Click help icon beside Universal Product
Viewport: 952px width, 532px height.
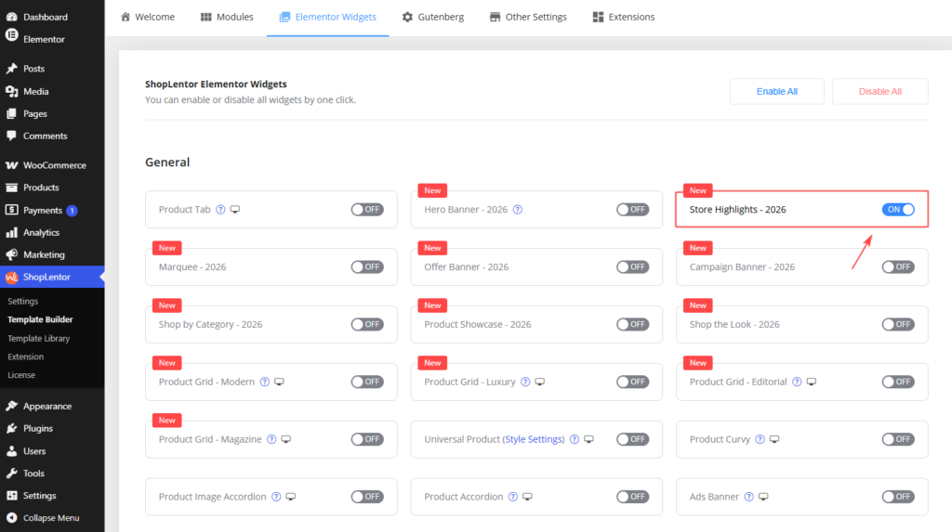point(575,439)
